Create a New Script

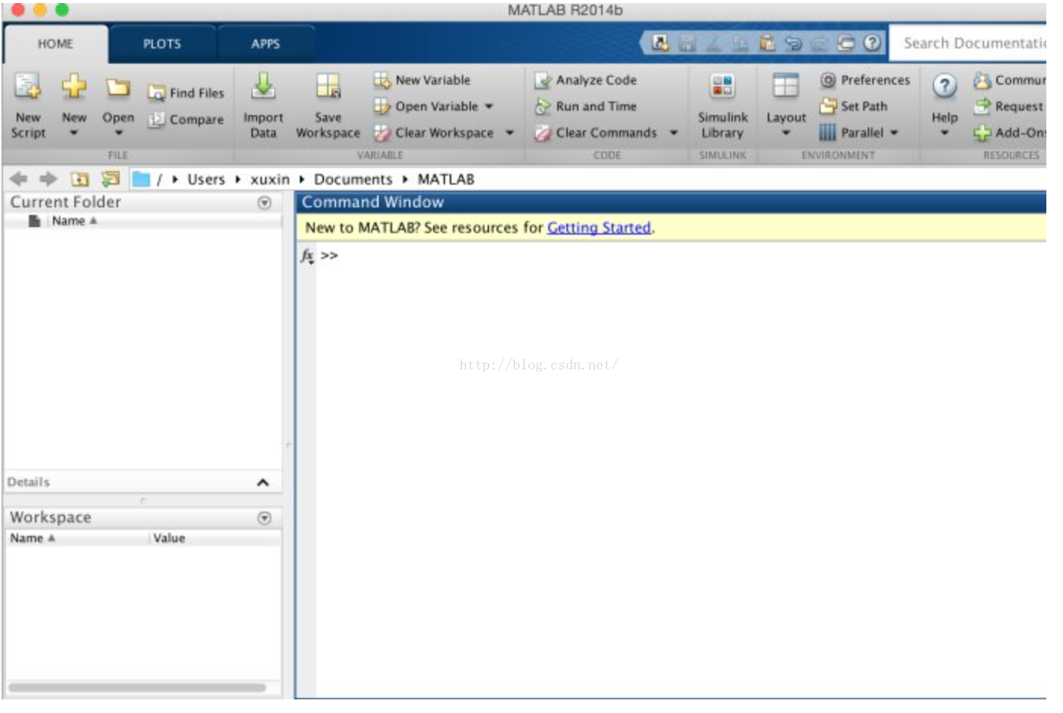(28, 105)
